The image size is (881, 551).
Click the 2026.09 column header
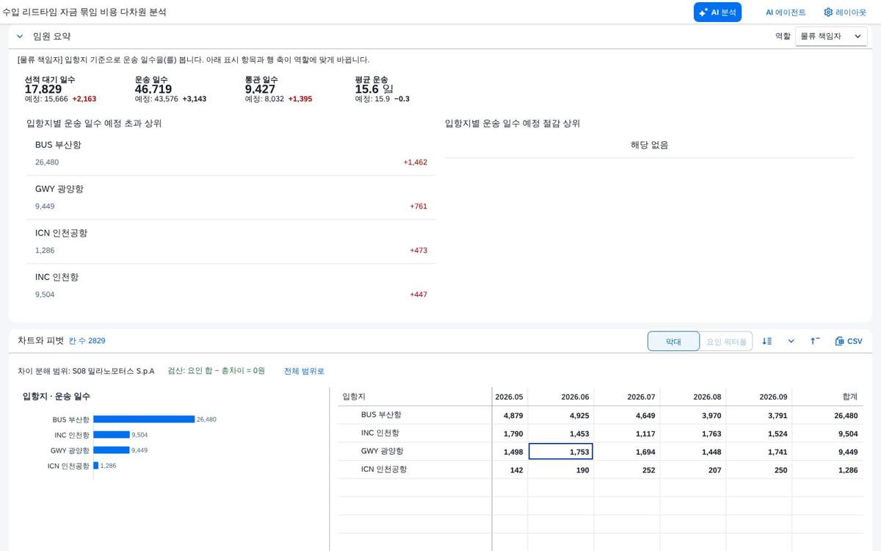pos(759,397)
